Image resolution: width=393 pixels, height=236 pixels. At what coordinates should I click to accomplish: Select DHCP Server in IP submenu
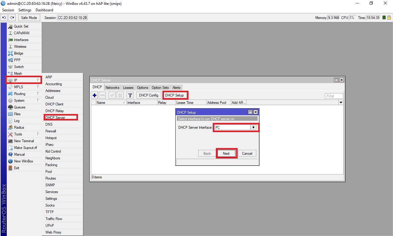click(63, 118)
